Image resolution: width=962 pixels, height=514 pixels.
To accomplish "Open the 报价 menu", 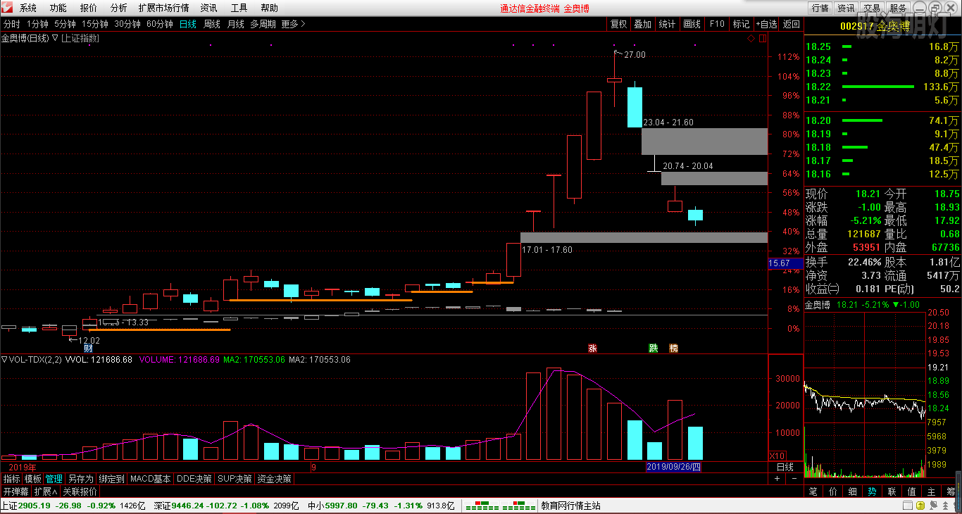I will click(89, 8).
